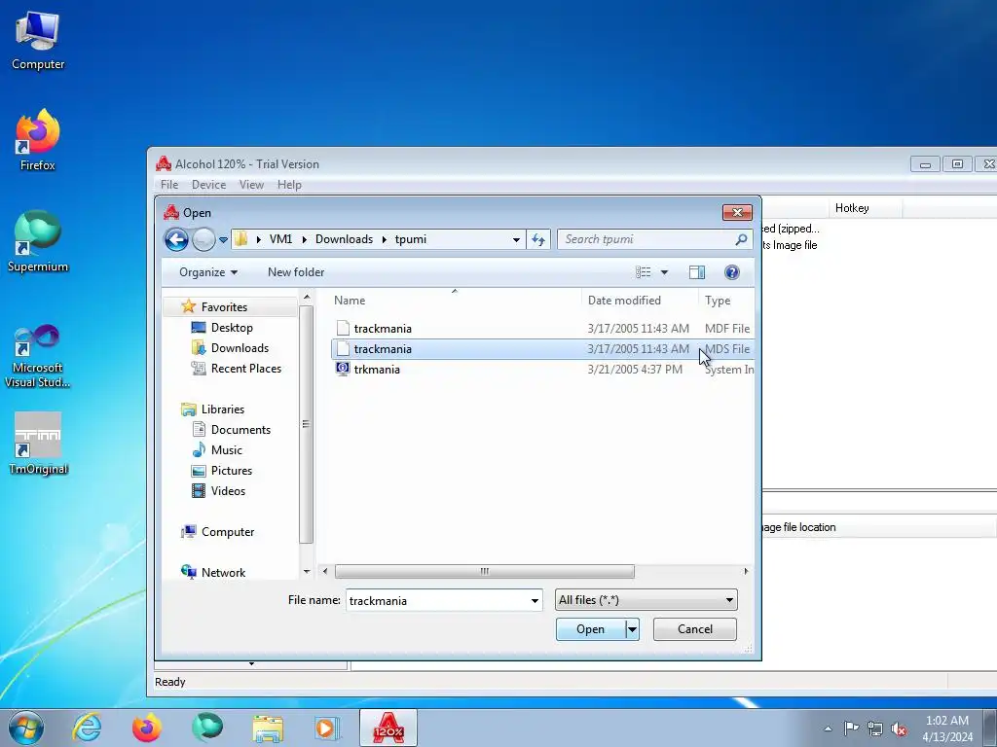Open the Supermium desktop shortcut
Image resolution: width=997 pixels, height=747 pixels.
[x=38, y=241]
